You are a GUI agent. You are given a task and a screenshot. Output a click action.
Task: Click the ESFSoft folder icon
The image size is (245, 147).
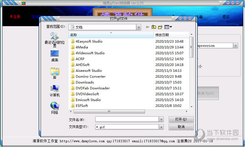pyautogui.click(x=73, y=106)
